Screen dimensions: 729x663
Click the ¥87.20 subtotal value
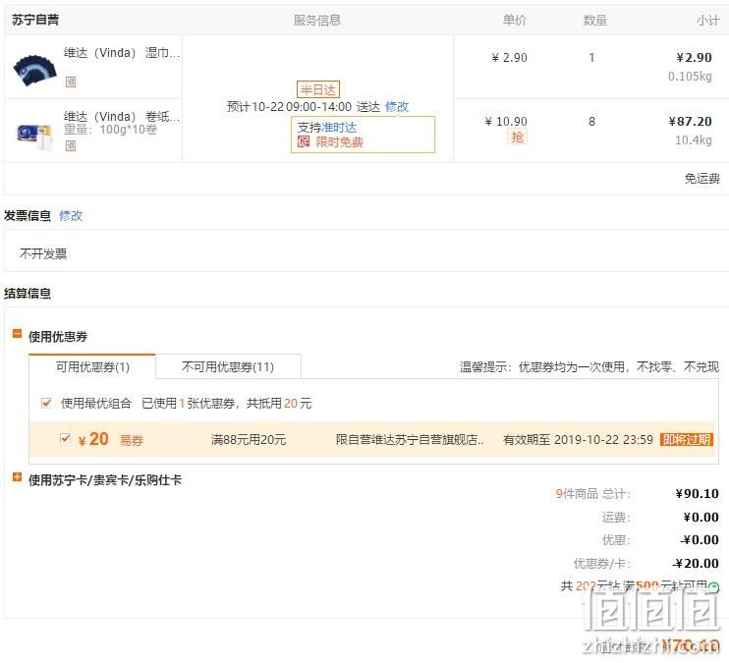[690, 122]
